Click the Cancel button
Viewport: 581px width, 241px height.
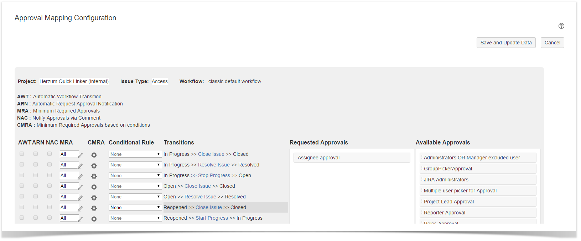552,43
